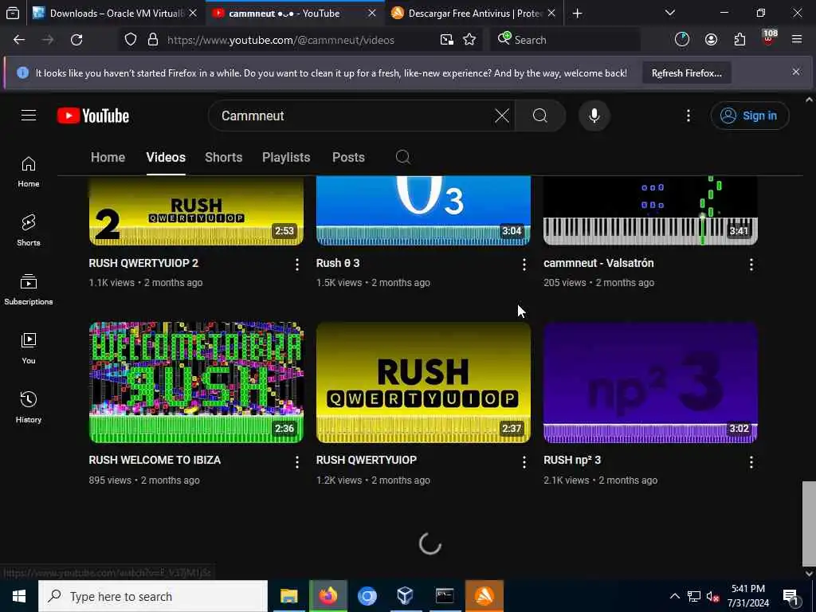
Task: Click the Windows taskbar search box
Action: click(153, 596)
